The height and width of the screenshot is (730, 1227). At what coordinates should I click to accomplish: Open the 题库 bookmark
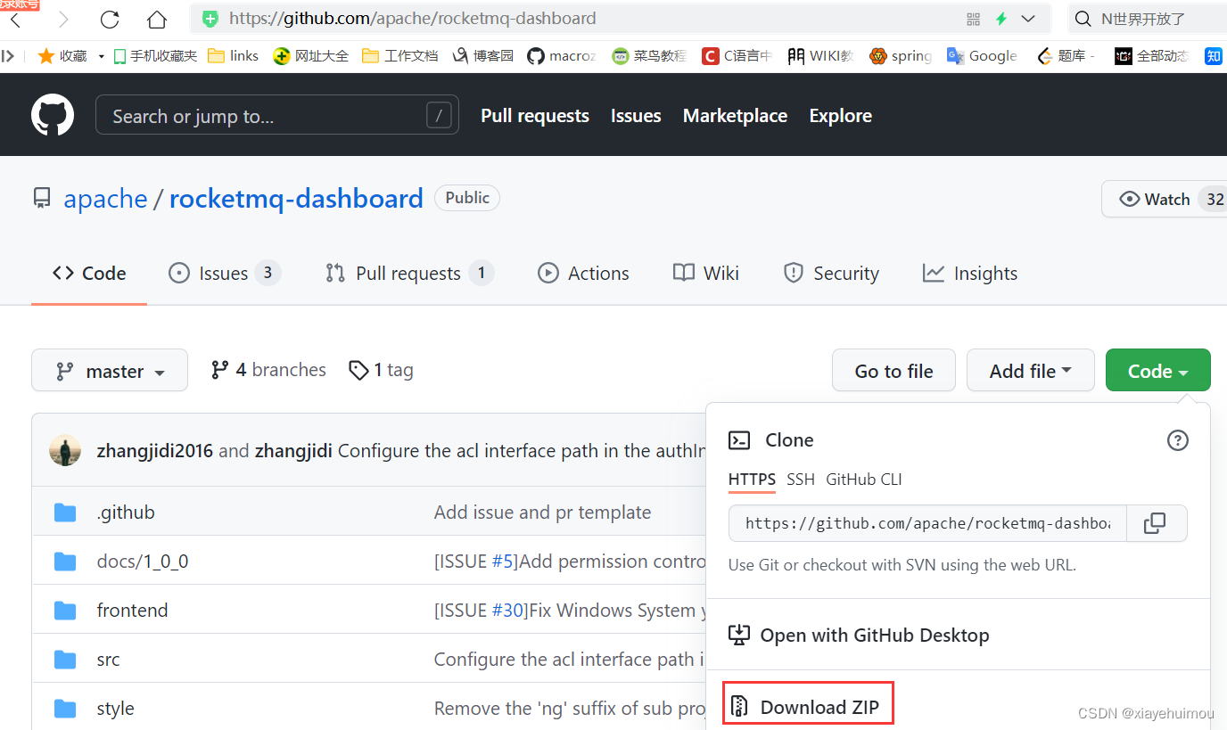(x=1066, y=56)
